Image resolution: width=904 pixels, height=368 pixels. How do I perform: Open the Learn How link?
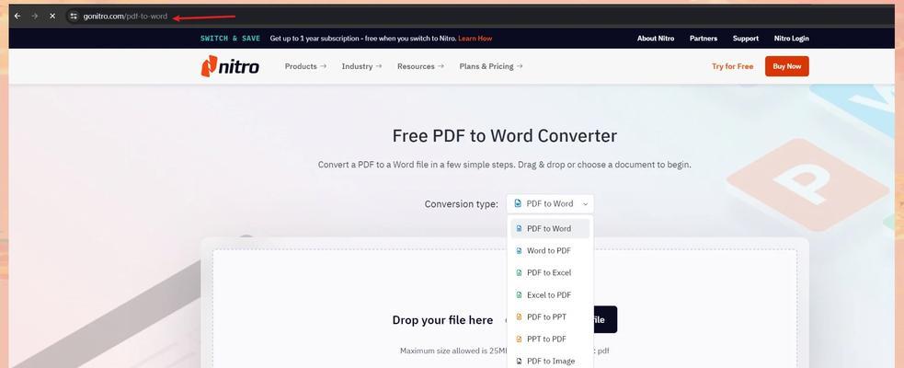pyautogui.click(x=475, y=39)
